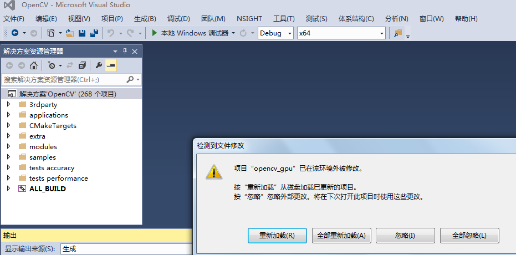Expand the tests accuracy folder

8,168
